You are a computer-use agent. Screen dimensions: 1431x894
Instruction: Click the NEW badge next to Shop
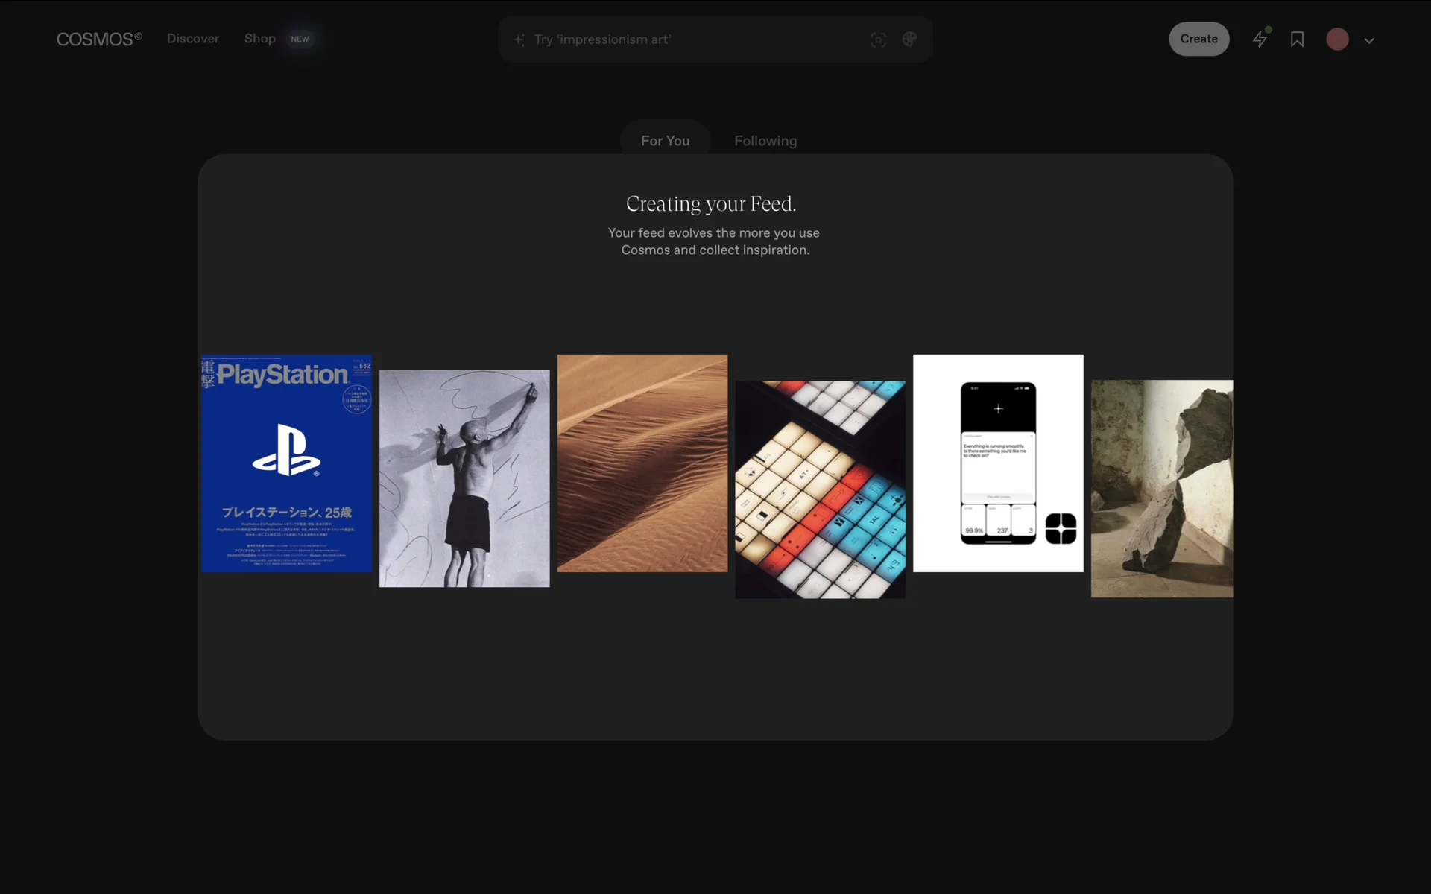(300, 39)
